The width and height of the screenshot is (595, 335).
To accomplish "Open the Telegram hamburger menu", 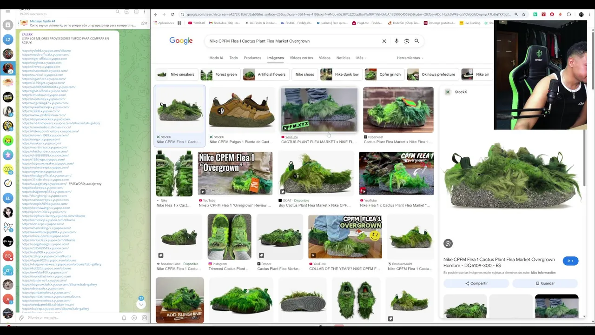I will 8,11.
